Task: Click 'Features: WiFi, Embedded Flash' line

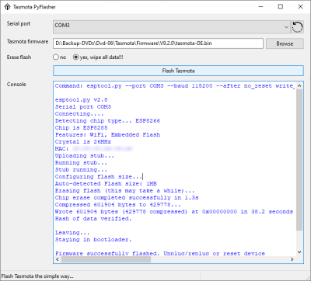Action: (107, 135)
